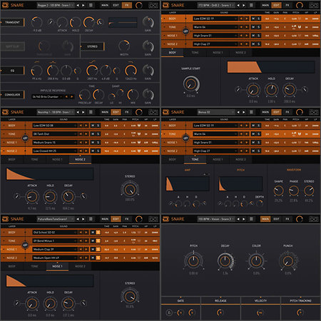Screen dimensions: 321x321
Task: Click the GATE section header
Action: point(180,300)
